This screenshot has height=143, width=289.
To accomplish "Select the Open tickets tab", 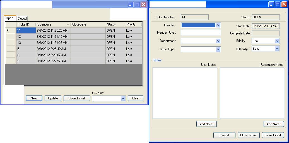I will 9,18.
